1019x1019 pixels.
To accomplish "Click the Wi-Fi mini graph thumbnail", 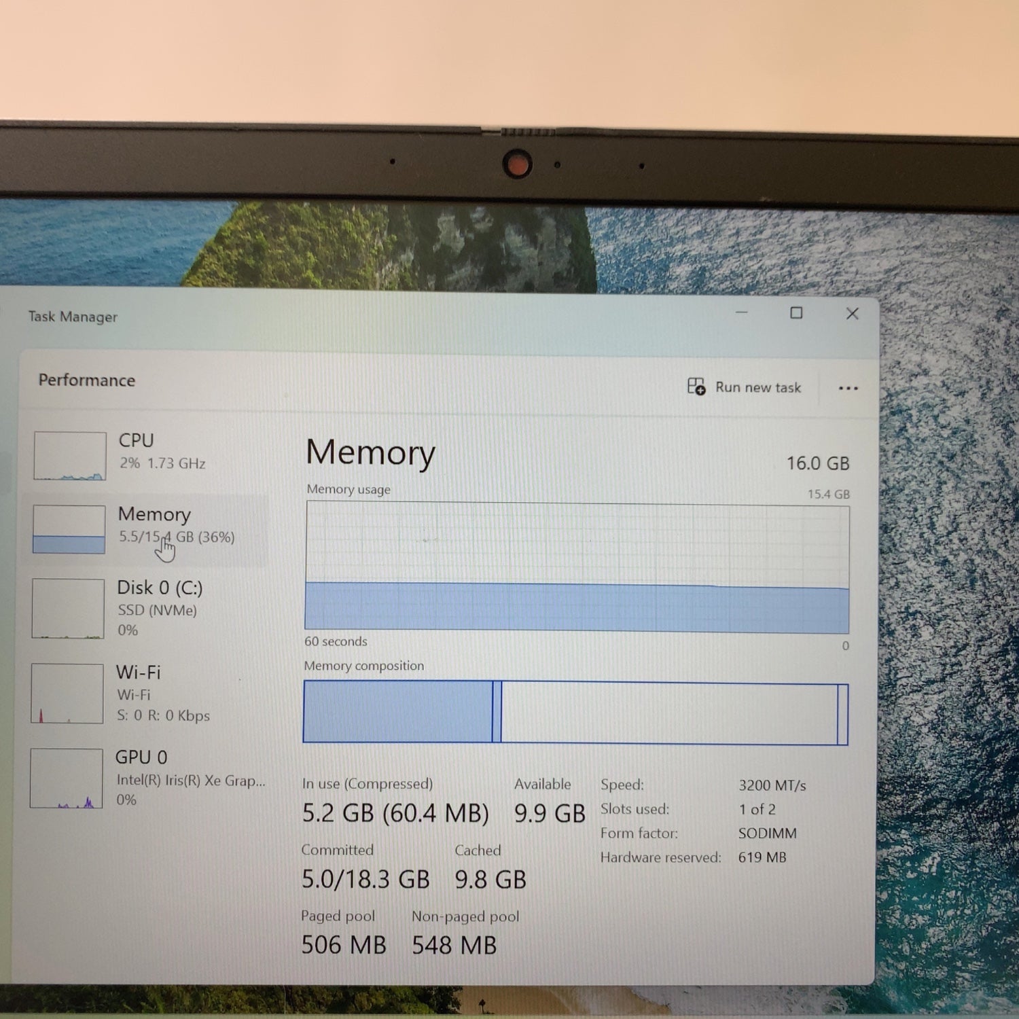I will pos(67,694).
